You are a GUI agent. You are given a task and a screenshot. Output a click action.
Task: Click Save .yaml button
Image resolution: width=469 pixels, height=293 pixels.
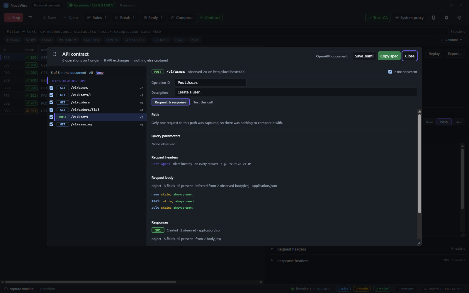click(x=364, y=56)
